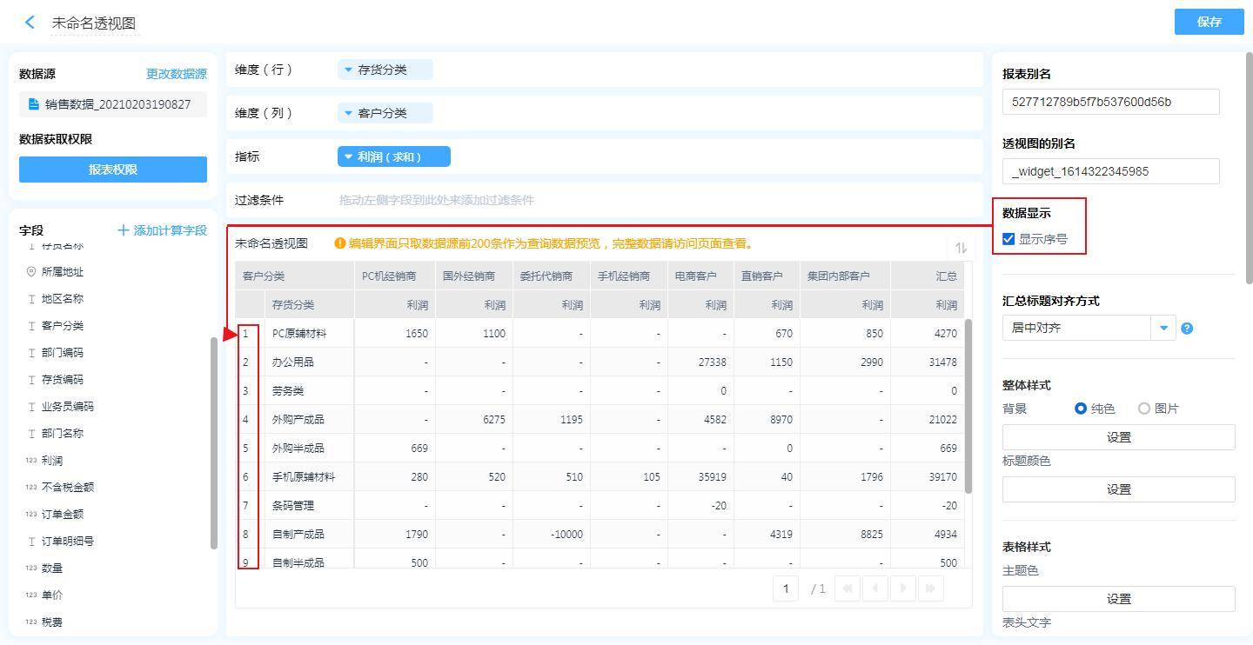Select the 业务员编码 field
The image size is (1253, 645).
(67, 407)
